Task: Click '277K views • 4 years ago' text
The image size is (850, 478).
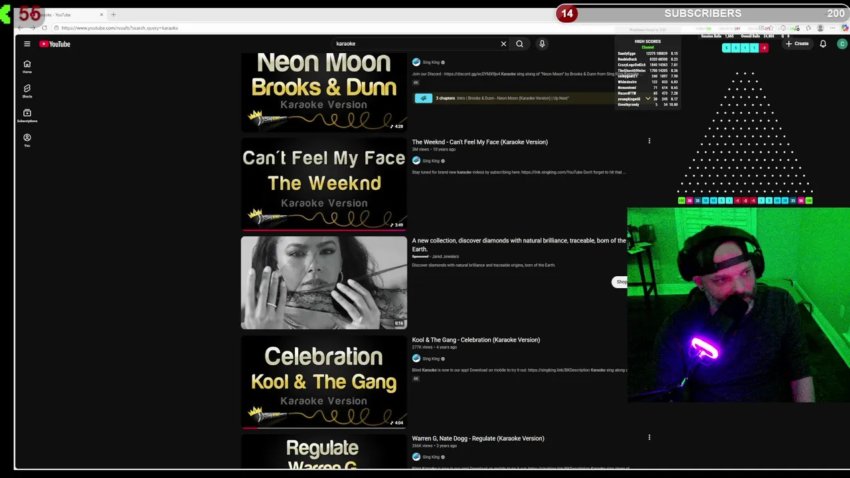Action: pyautogui.click(x=434, y=347)
